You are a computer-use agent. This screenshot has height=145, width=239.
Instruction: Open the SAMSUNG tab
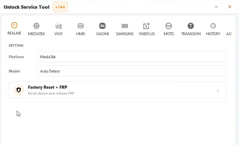tap(125, 29)
